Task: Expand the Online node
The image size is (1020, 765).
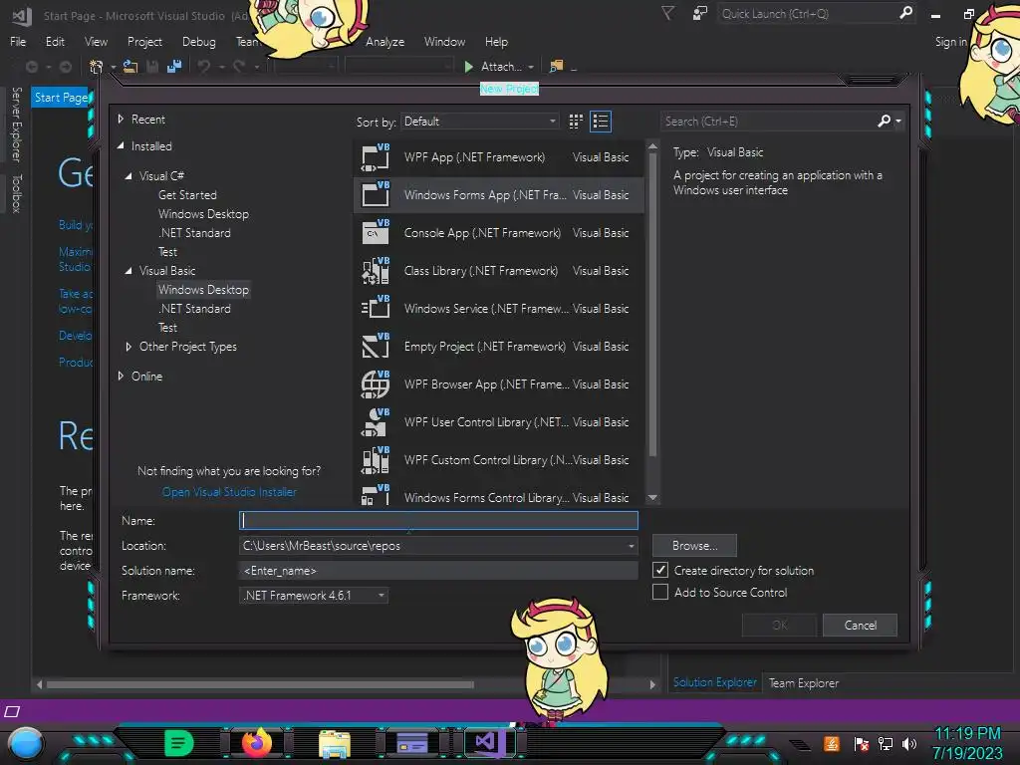Action: [x=121, y=376]
